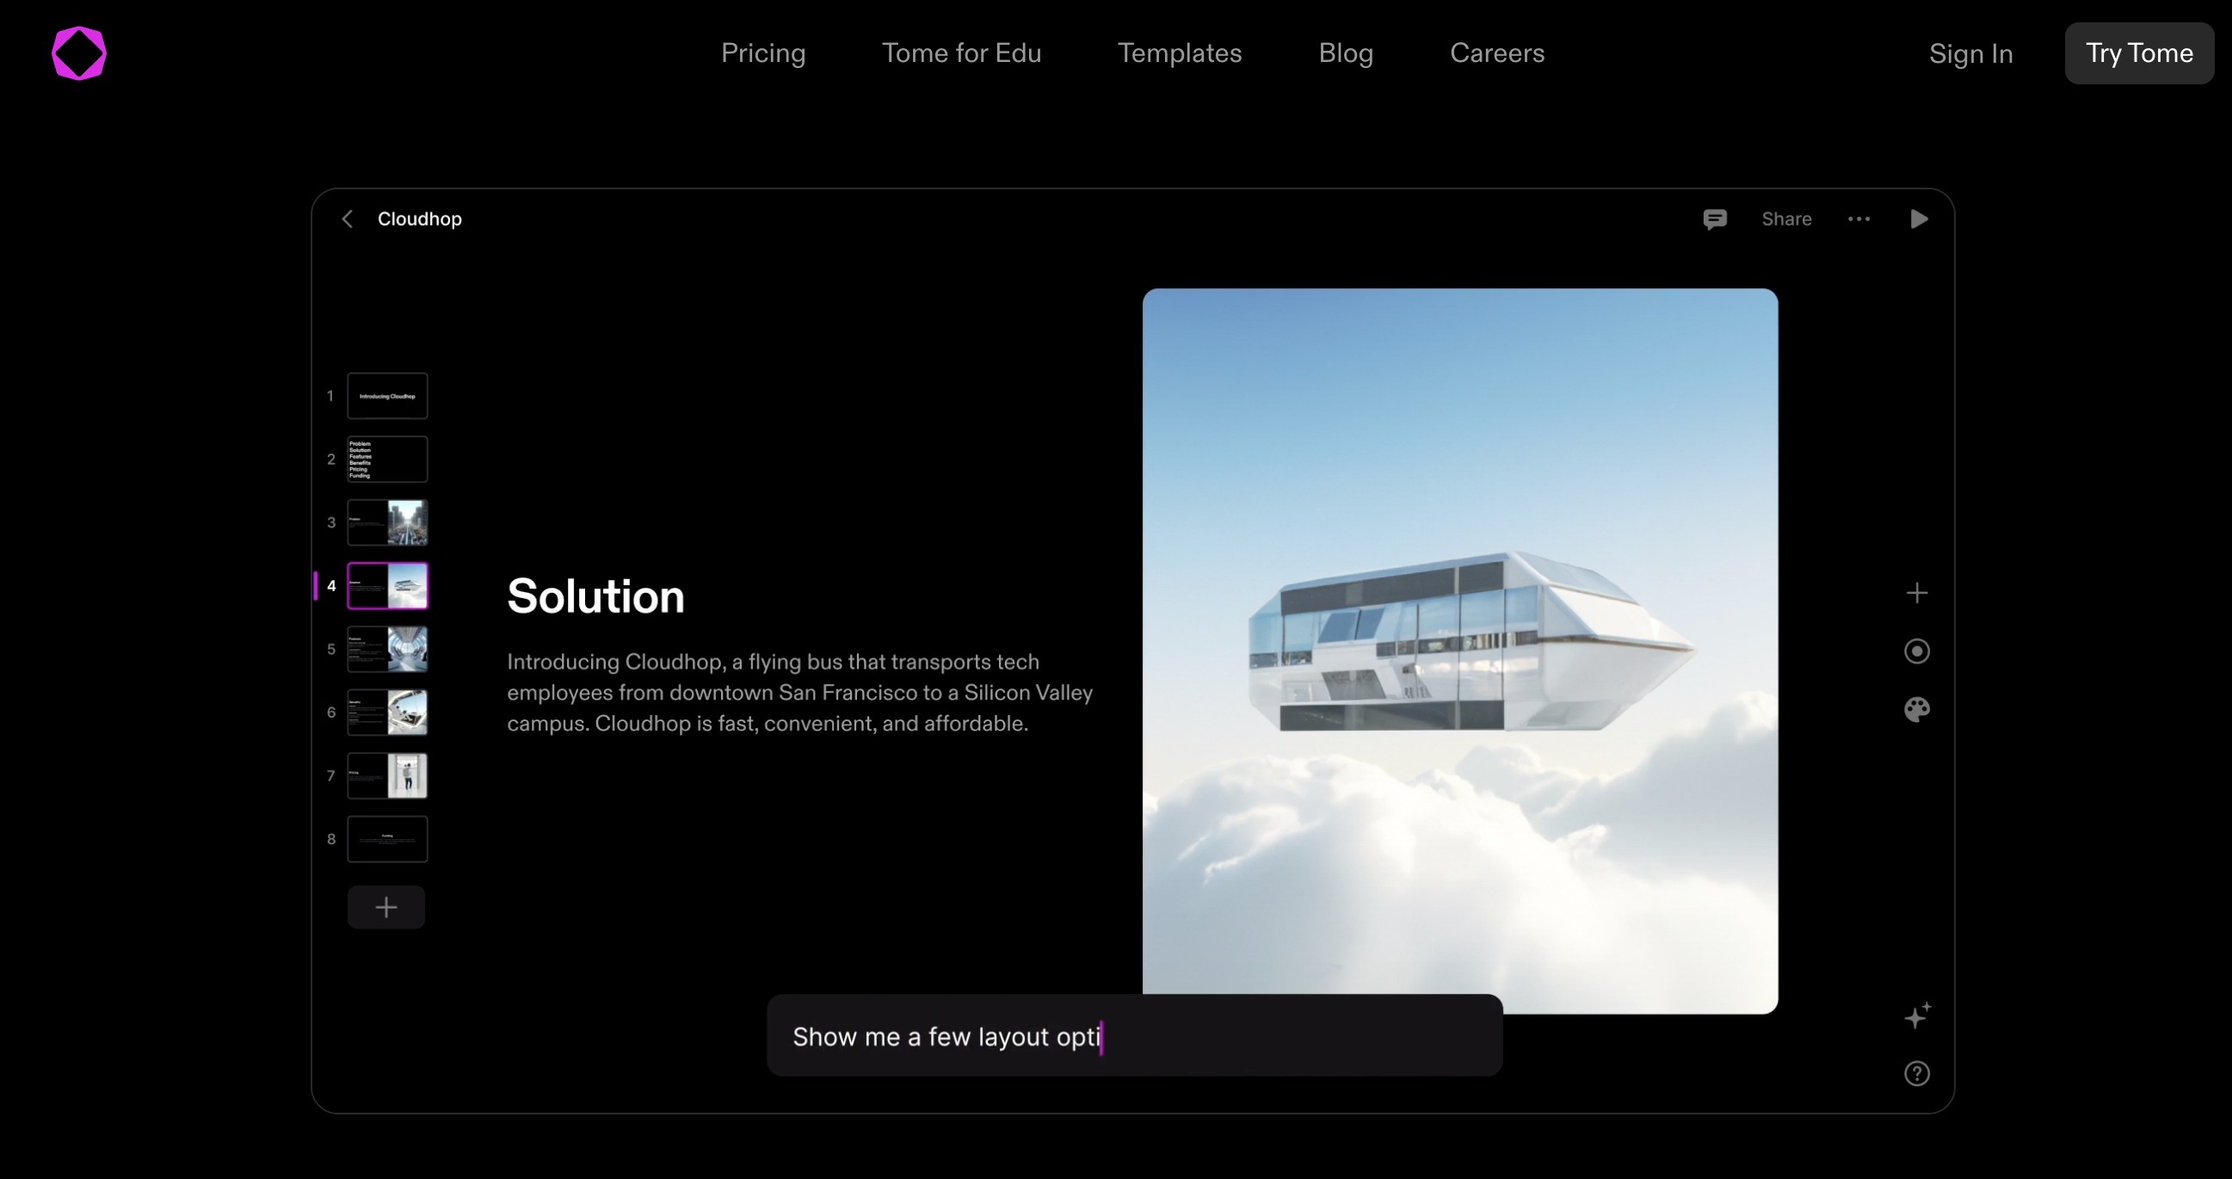Click the Share button
Image resolution: width=2232 pixels, height=1179 pixels.
click(x=1786, y=219)
